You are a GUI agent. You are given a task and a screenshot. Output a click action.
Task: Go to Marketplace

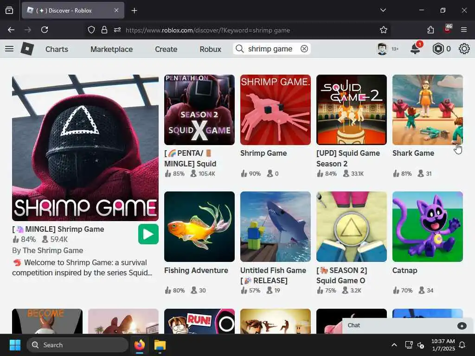(111, 49)
